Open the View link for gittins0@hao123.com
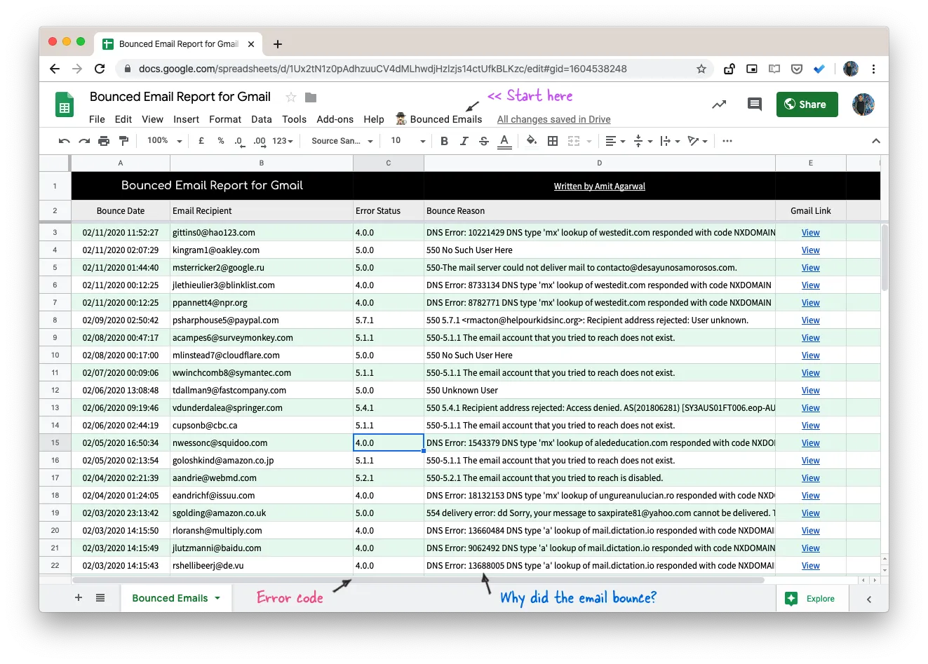The image size is (928, 664). [x=810, y=232]
